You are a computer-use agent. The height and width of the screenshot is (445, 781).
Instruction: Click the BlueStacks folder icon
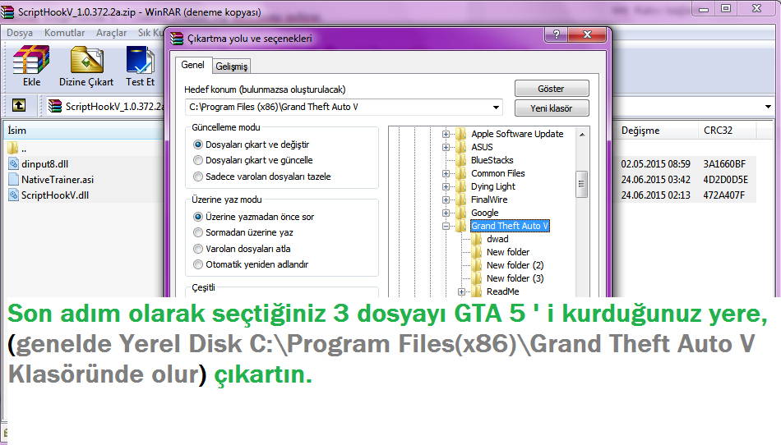coord(461,160)
